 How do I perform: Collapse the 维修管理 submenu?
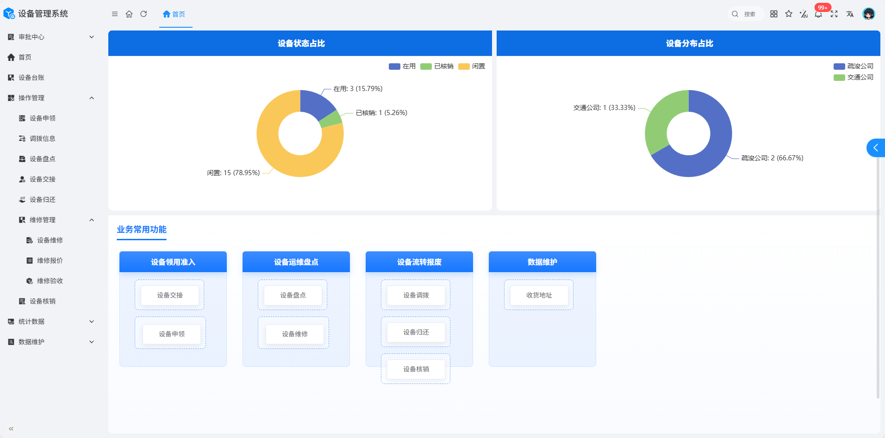(x=92, y=220)
